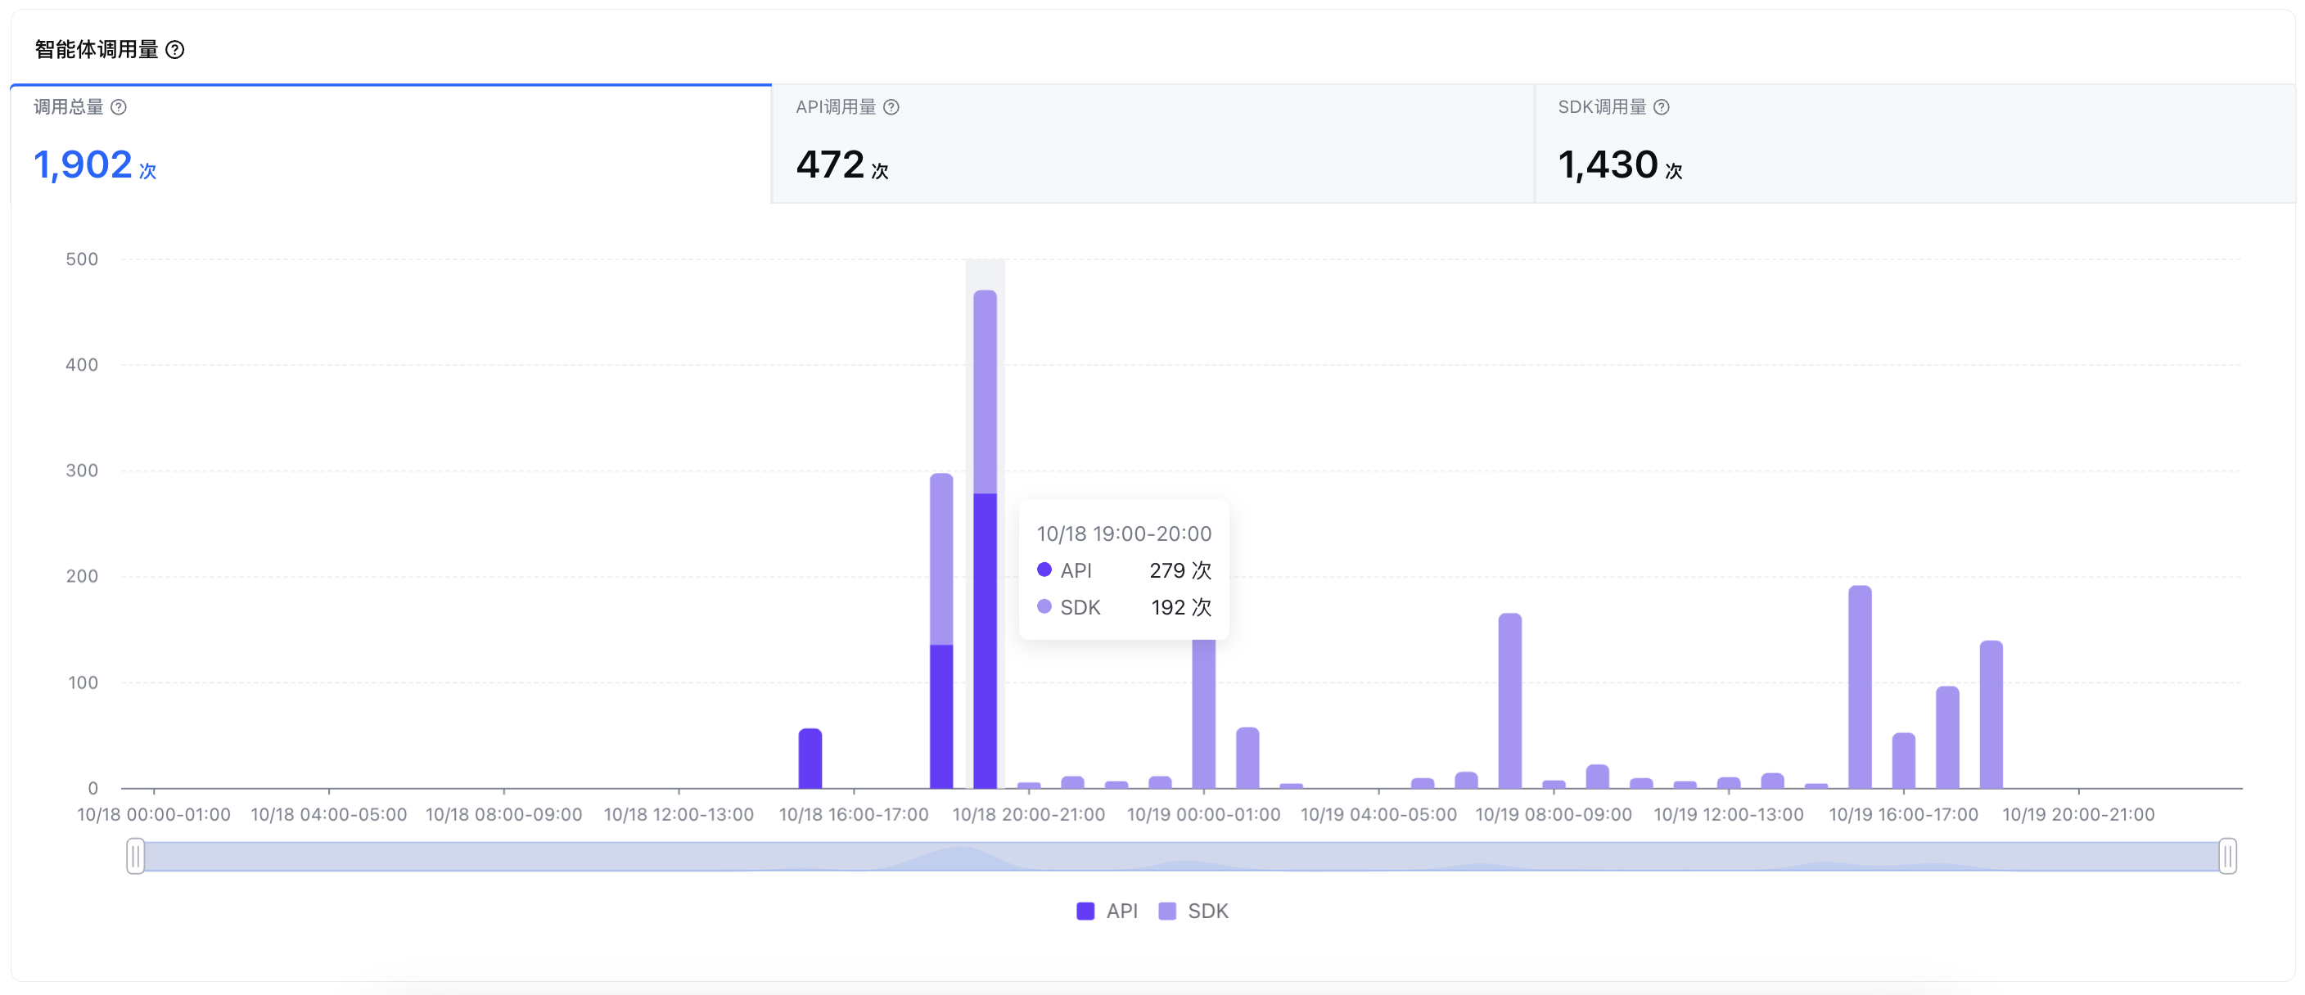Toggle the SDK series in the legend

1193,911
